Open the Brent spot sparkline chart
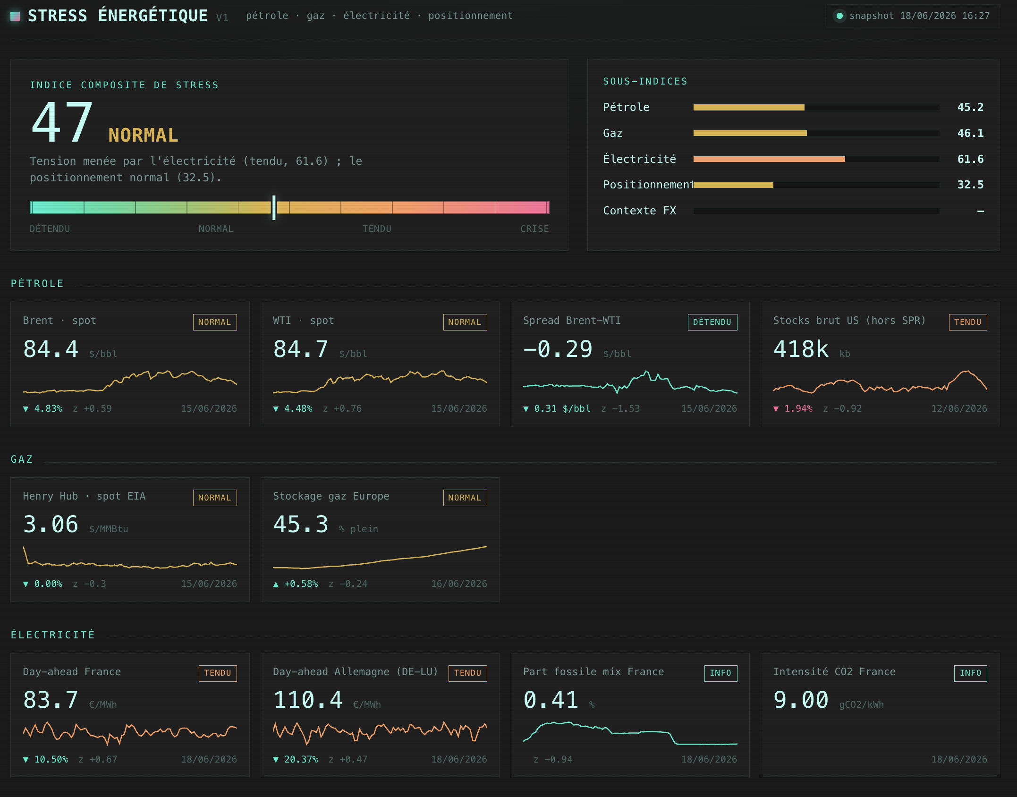The image size is (1017, 797). point(130,382)
